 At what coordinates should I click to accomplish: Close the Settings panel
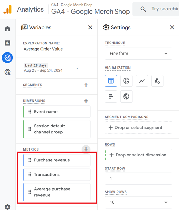click(172, 27)
